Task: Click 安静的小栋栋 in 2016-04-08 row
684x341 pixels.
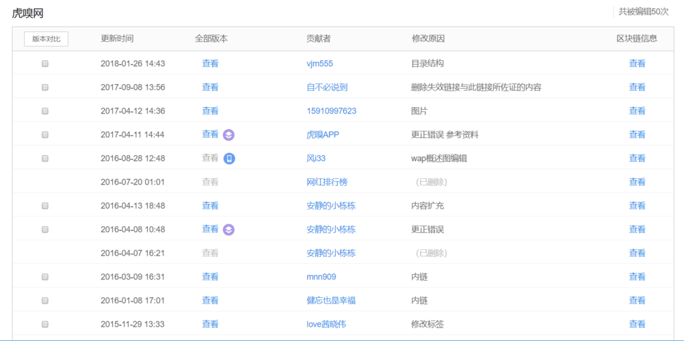Action: pyautogui.click(x=331, y=230)
